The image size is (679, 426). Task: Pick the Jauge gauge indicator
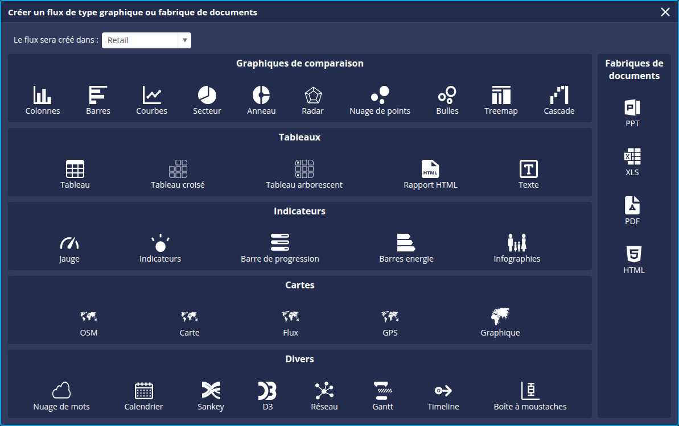[x=69, y=248]
